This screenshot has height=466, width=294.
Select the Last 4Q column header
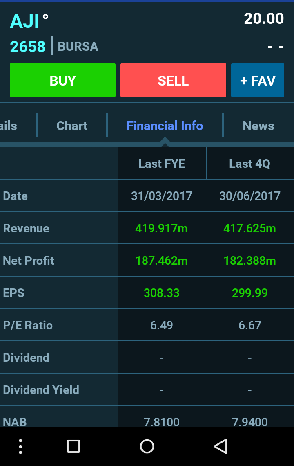coord(250,164)
